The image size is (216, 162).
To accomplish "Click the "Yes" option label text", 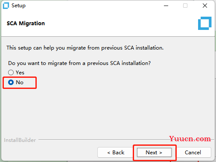I will click(x=20, y=73).
